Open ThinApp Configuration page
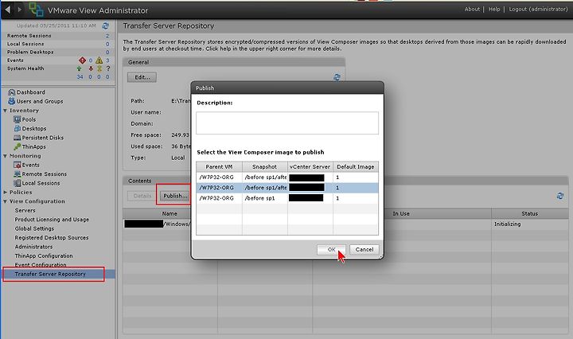The width and height of the screenshot is (573, 339). 44,256
